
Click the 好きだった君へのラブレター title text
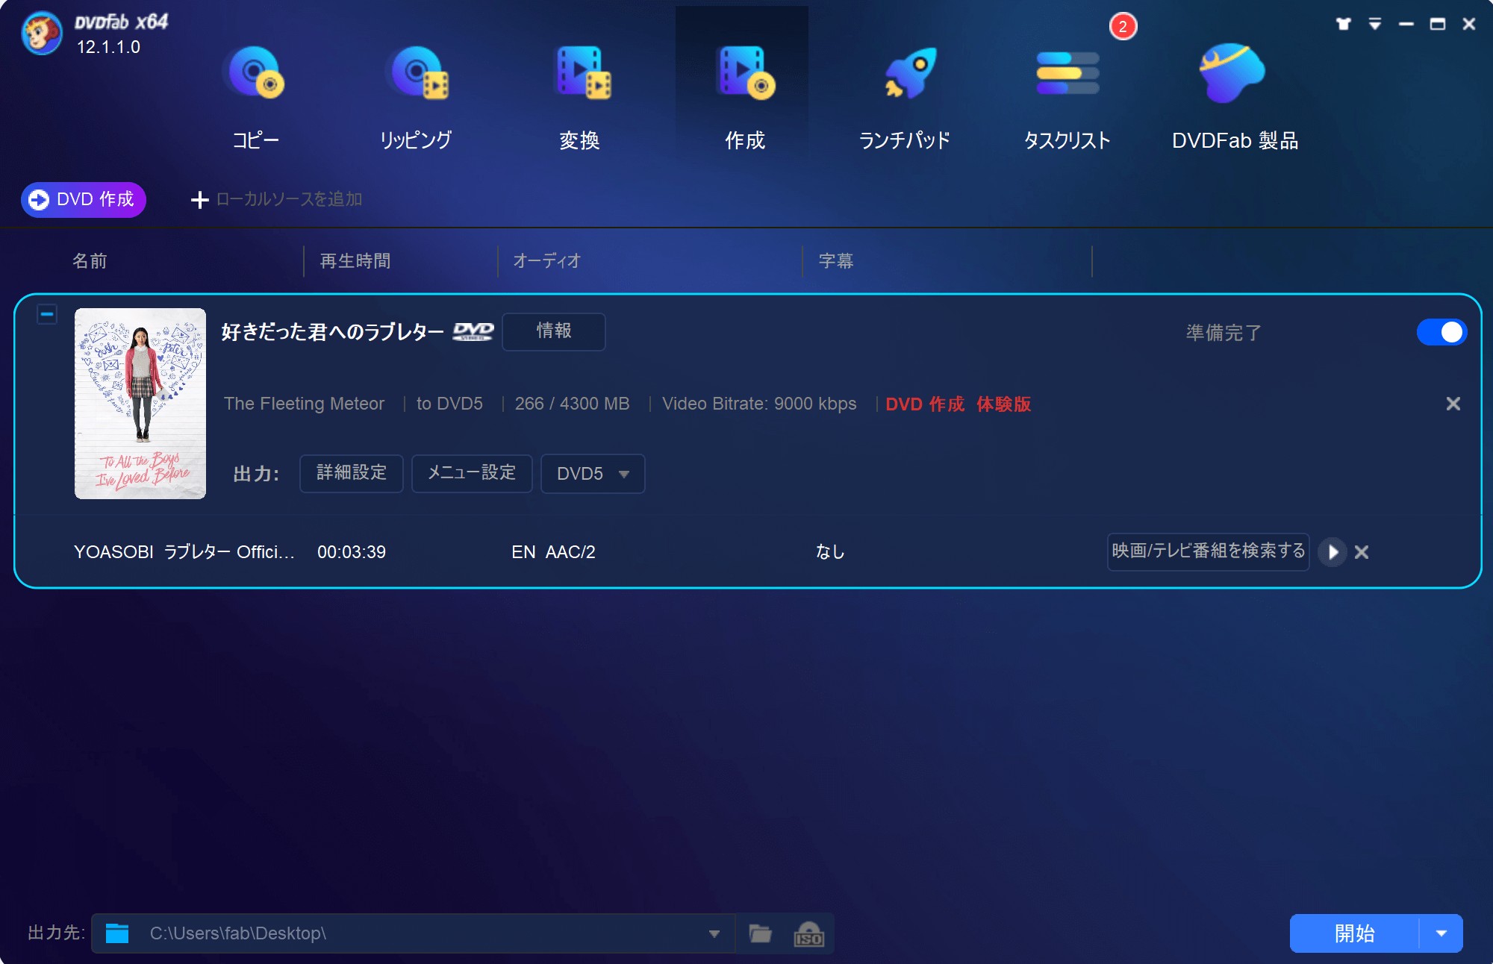[332, 332]
